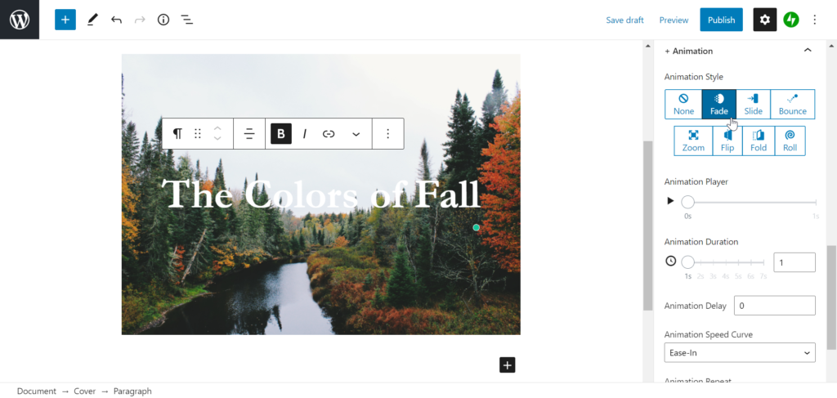Toggle bold formatting in block toolbar
837x398 pixels.
pos(281,134)
